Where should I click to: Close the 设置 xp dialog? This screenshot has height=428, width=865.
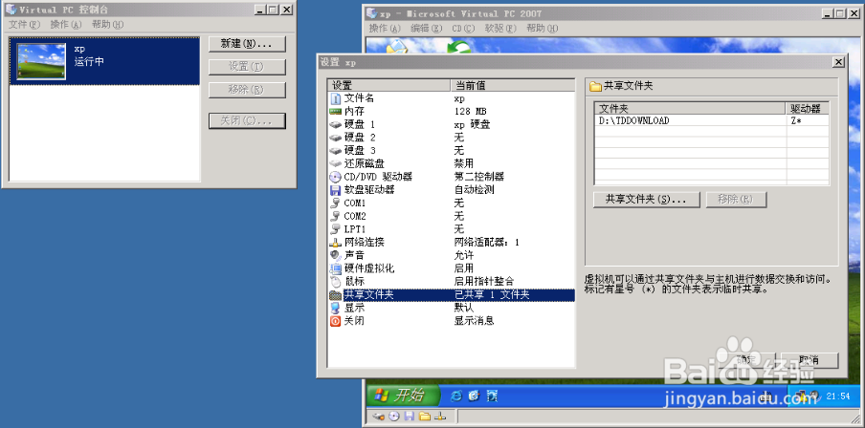click(838, 62)
